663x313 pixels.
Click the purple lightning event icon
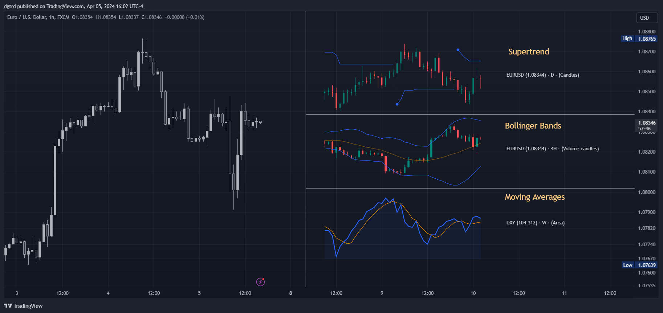tap(260, 282)
